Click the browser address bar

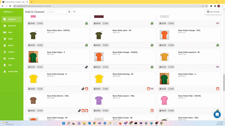(x=107, y=6)
